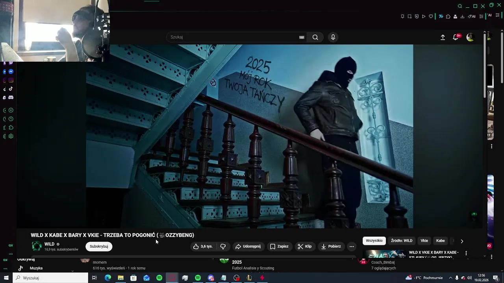504x283 pixels.
Task: Select the Kabe filter chip
Action: [440, 241]
